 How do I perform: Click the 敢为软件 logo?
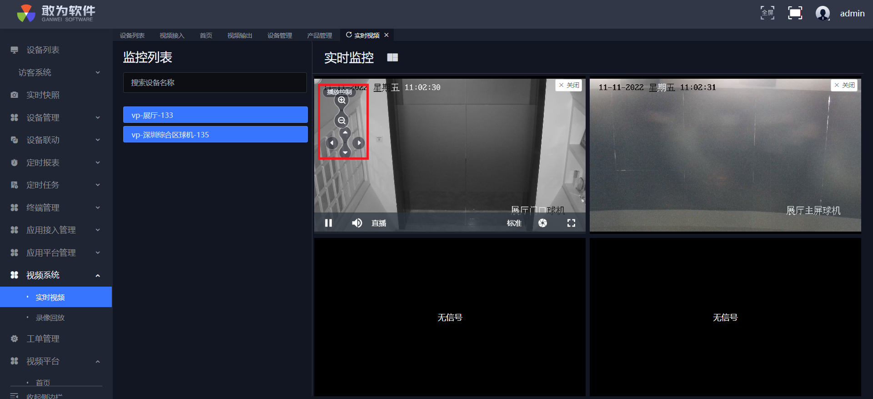[56, 13]
